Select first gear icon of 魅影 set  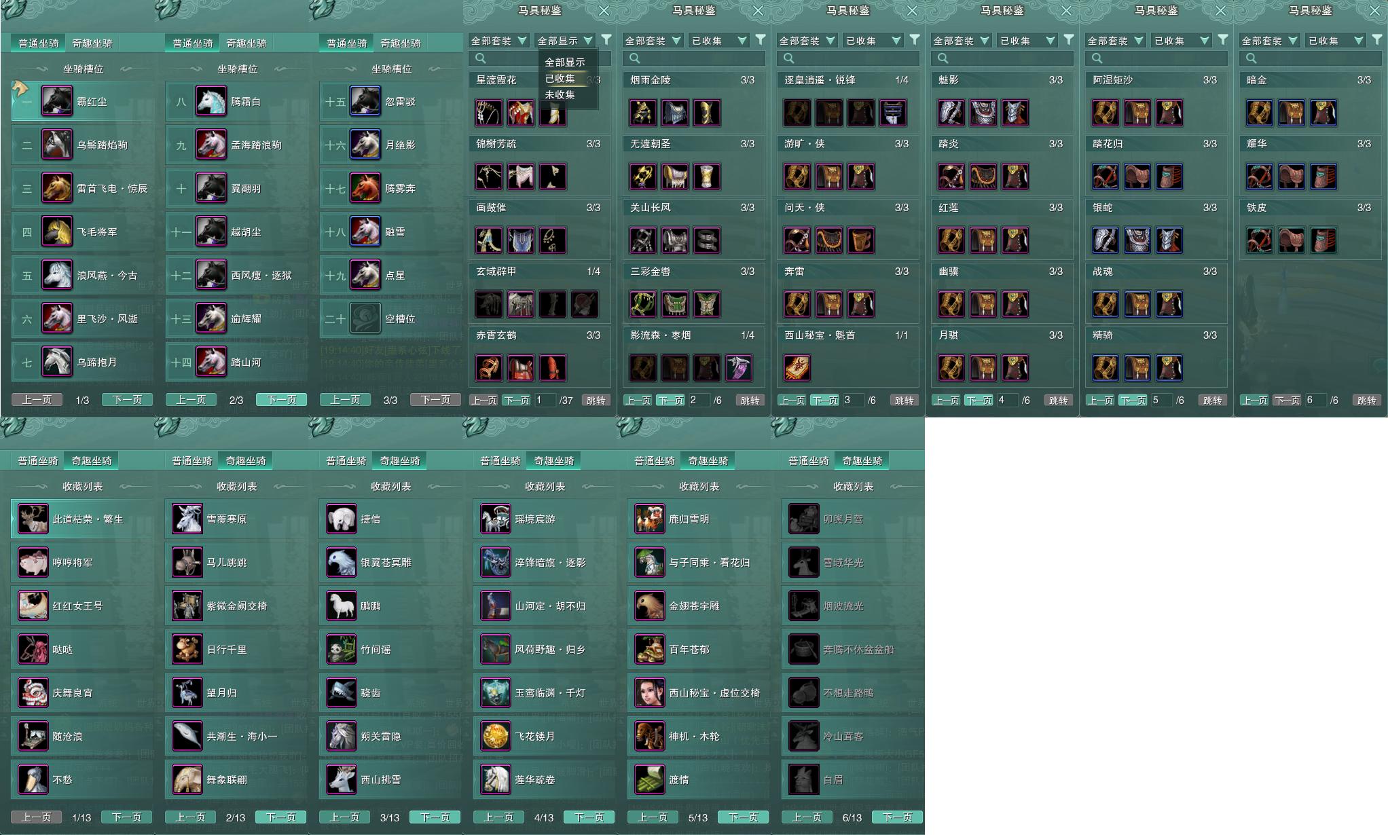pyautogui.click(x=951, y=113)
